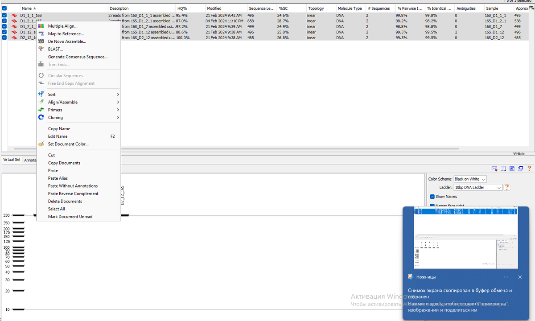Choose Paste Alias in the context menu
Screen dimensions: 535x321
click(78, 178)
